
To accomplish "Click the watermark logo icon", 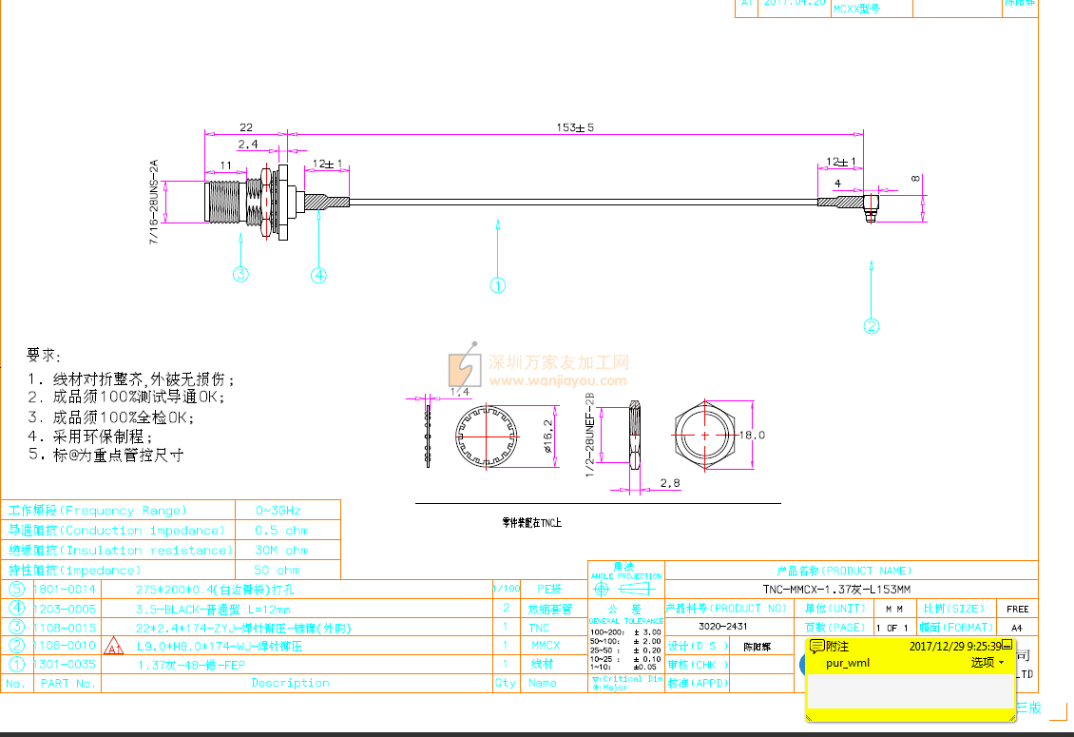I will coord(464,365).
